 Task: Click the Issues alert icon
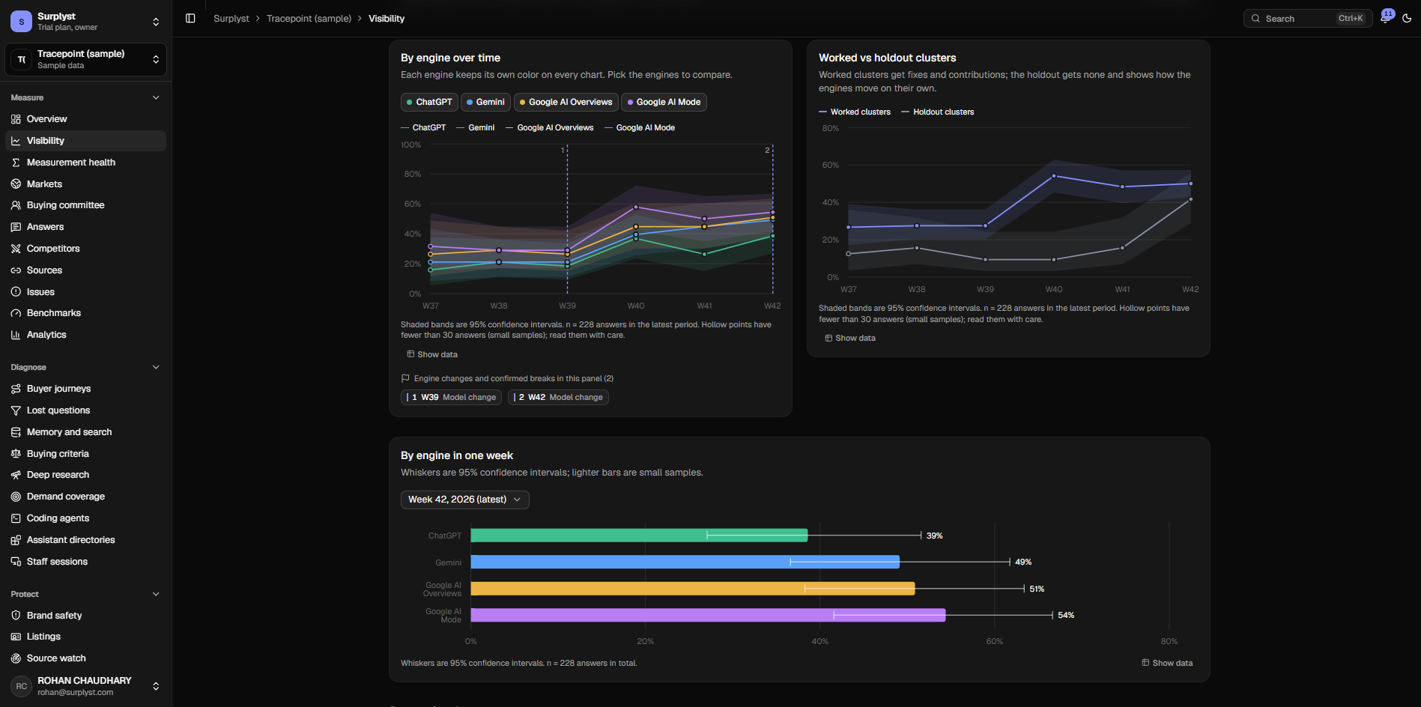pos(16,292)
